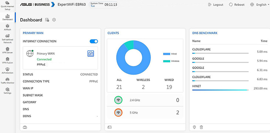This screenshot has height=133, width=270.
Task: Click location pin icon in DNS Benchmark
Action: (x=195, y=127)
